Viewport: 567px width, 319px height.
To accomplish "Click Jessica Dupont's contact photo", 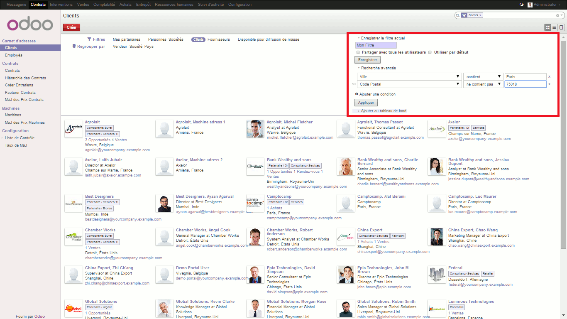I will pyautogui.click(x=437, y=167).
